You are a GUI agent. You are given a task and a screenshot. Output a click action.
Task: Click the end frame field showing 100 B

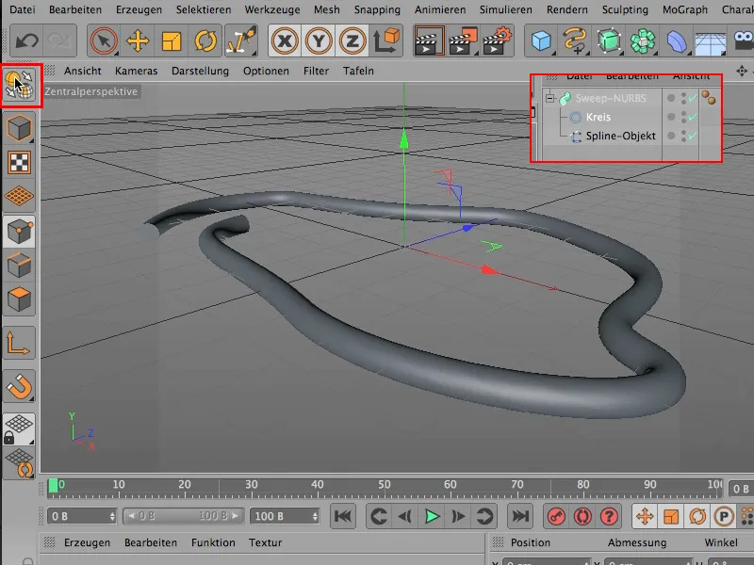click(285, 516)
